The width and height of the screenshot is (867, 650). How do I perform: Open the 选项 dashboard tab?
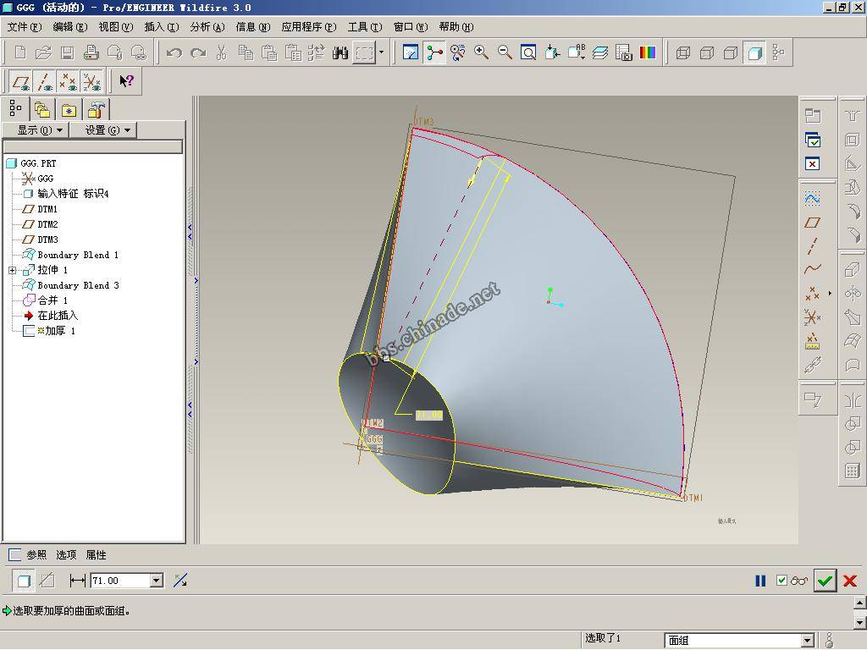tap(66, 555)
